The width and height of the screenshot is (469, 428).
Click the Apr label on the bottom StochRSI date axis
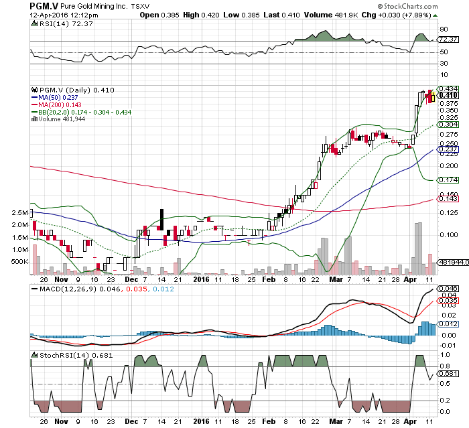(x=410, y=421)
